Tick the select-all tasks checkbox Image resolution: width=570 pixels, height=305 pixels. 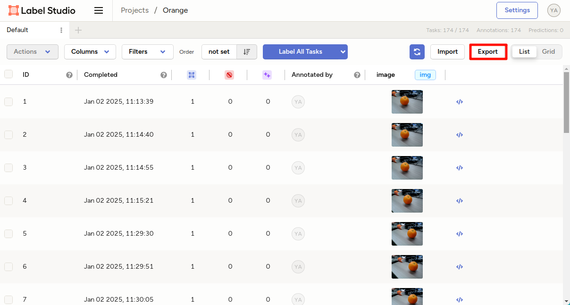[x=8, y=74]
